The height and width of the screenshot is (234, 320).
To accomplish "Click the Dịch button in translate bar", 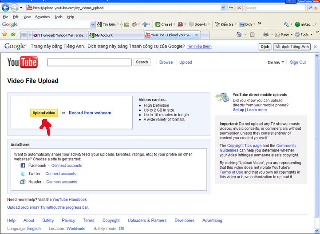I will [x=265, y=47].
